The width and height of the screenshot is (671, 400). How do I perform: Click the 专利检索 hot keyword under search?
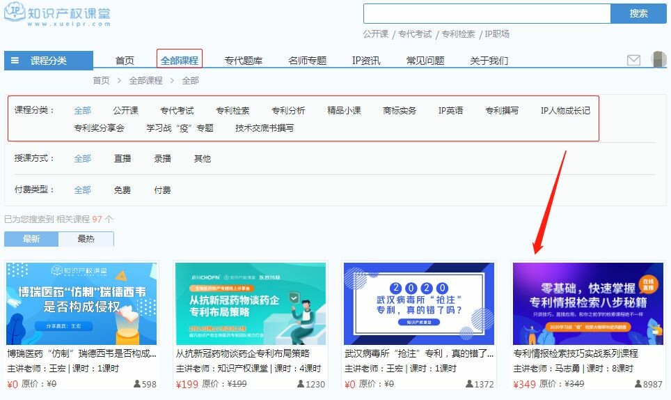coord(458,34)
